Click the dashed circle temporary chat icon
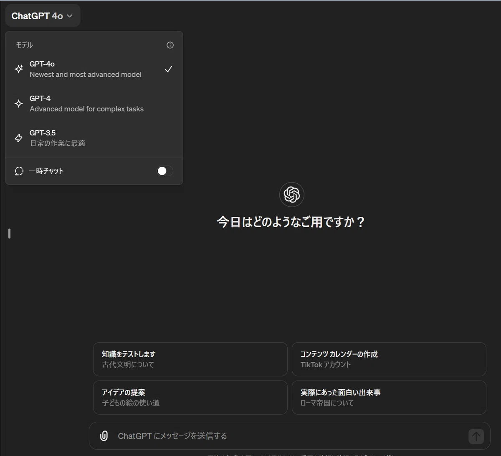The image size is (501, 456). 19,171
